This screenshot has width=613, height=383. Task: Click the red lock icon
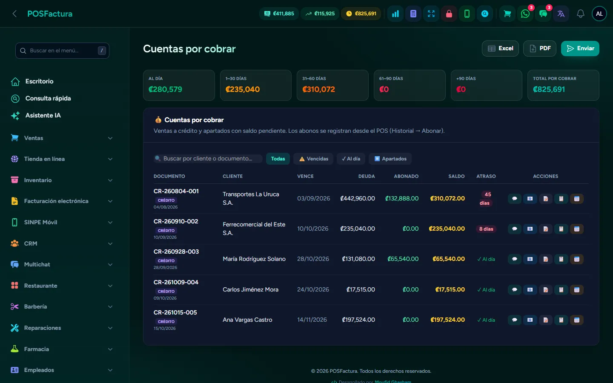point(449,14)
